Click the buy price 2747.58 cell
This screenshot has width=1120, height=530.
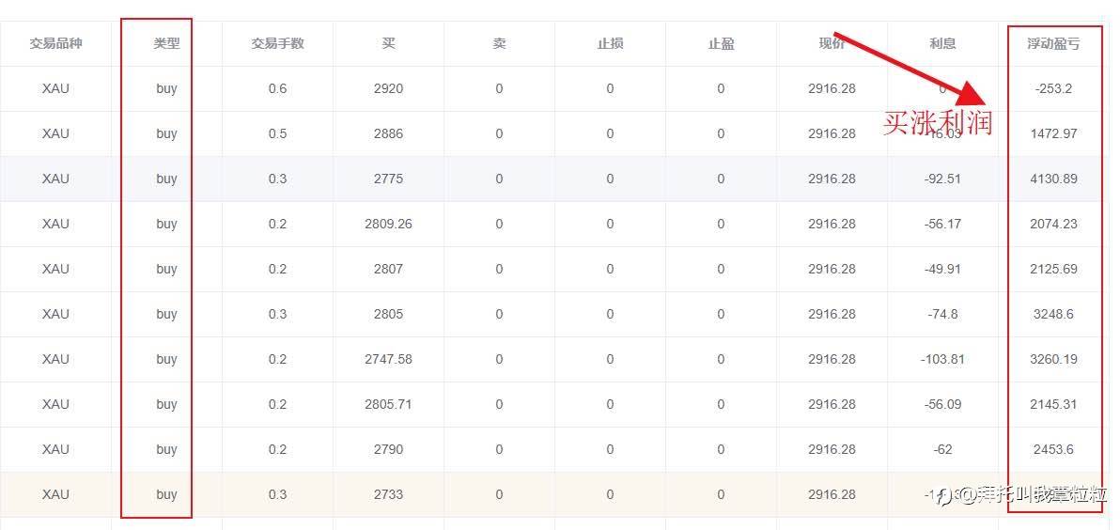click(x=388, y=359)
